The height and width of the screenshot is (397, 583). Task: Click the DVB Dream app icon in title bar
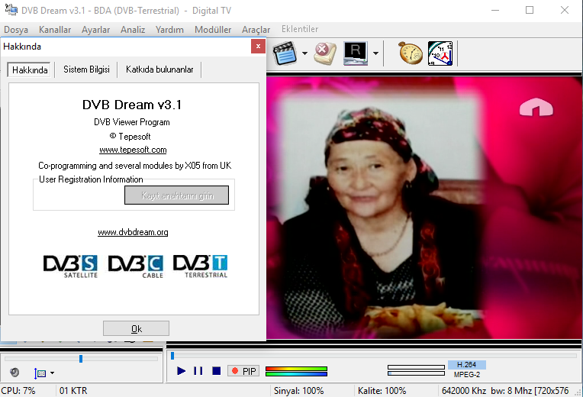click(11, 10)
